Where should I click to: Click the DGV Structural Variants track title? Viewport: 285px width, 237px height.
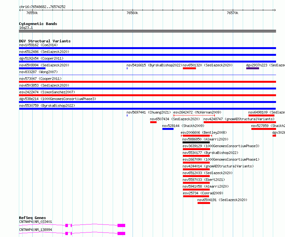click(x=45, y=41)
